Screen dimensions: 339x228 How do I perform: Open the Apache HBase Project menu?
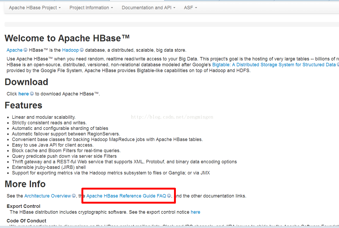click(35, 8)
